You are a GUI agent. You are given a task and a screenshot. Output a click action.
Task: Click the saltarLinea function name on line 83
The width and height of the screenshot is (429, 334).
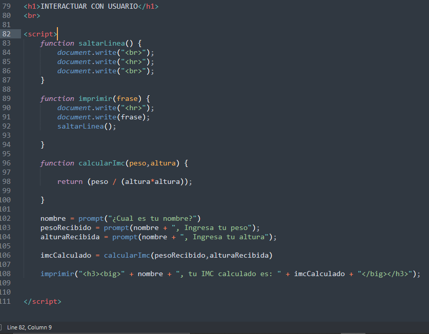(102, 43)
